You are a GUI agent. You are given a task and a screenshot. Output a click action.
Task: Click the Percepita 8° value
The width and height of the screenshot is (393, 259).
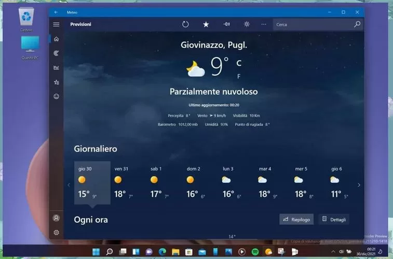[x=179, y=116]
